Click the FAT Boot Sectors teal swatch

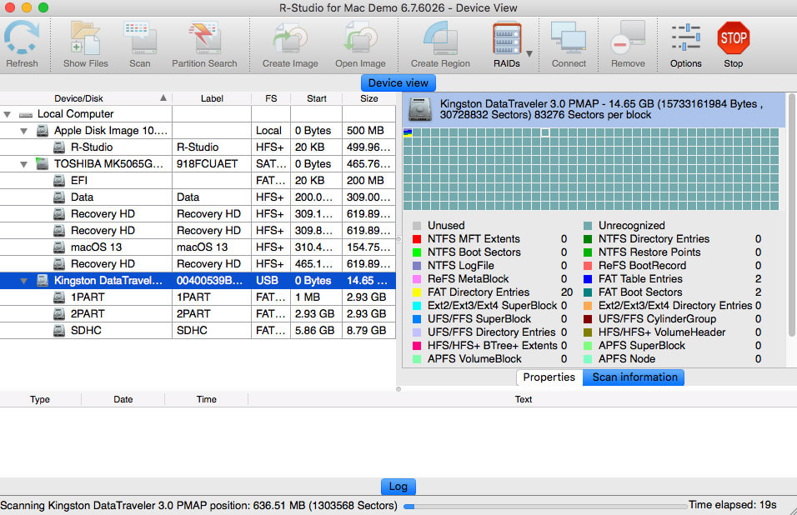coord(588,292)
